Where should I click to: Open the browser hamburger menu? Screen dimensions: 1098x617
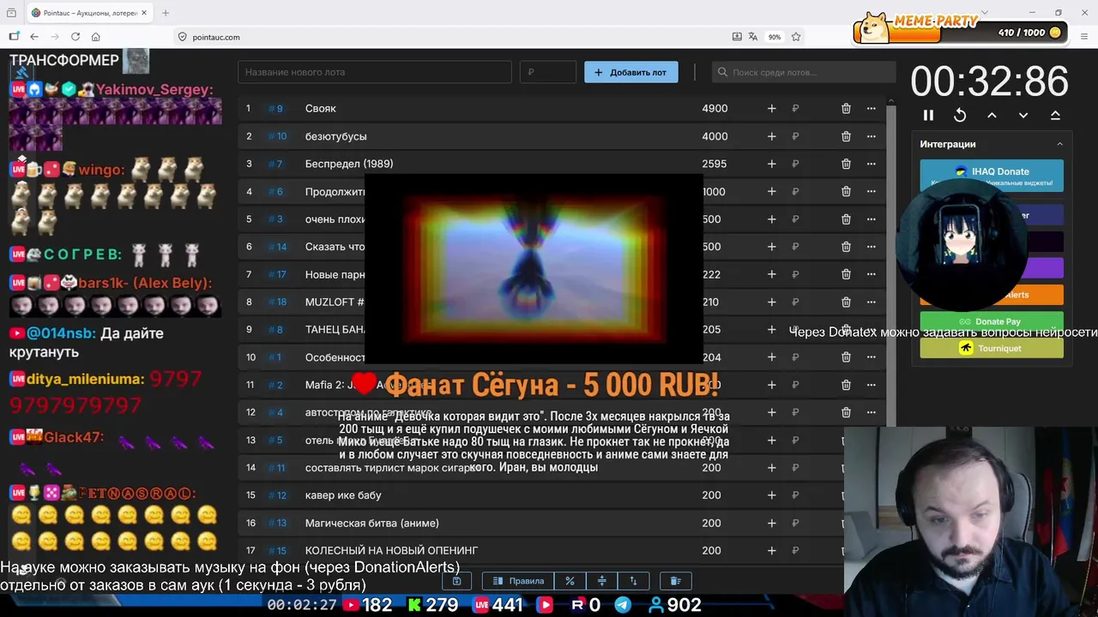[1085, 37]
